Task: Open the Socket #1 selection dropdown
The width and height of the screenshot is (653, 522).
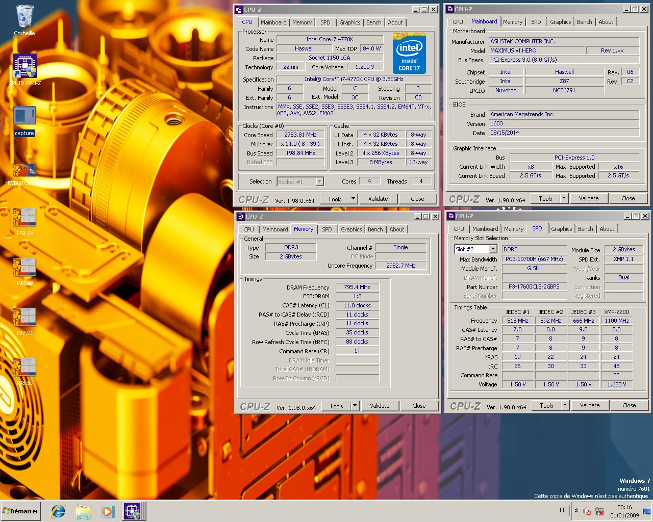Action: point(319,181)
